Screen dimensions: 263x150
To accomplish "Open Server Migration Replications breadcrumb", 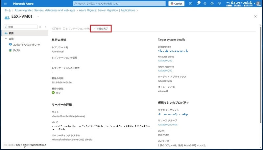I will pos(107,11).
